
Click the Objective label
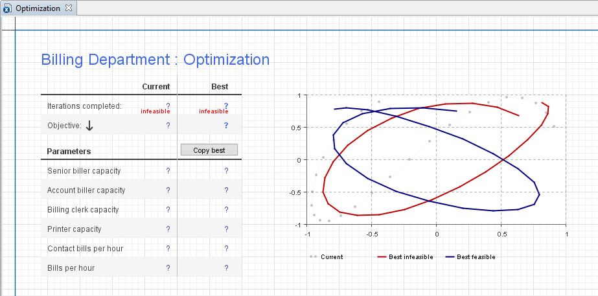(64, 126)
